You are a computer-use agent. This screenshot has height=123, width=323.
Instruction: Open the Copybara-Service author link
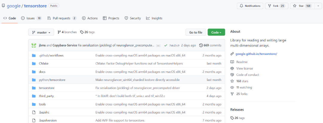click(x=65, y=45)
